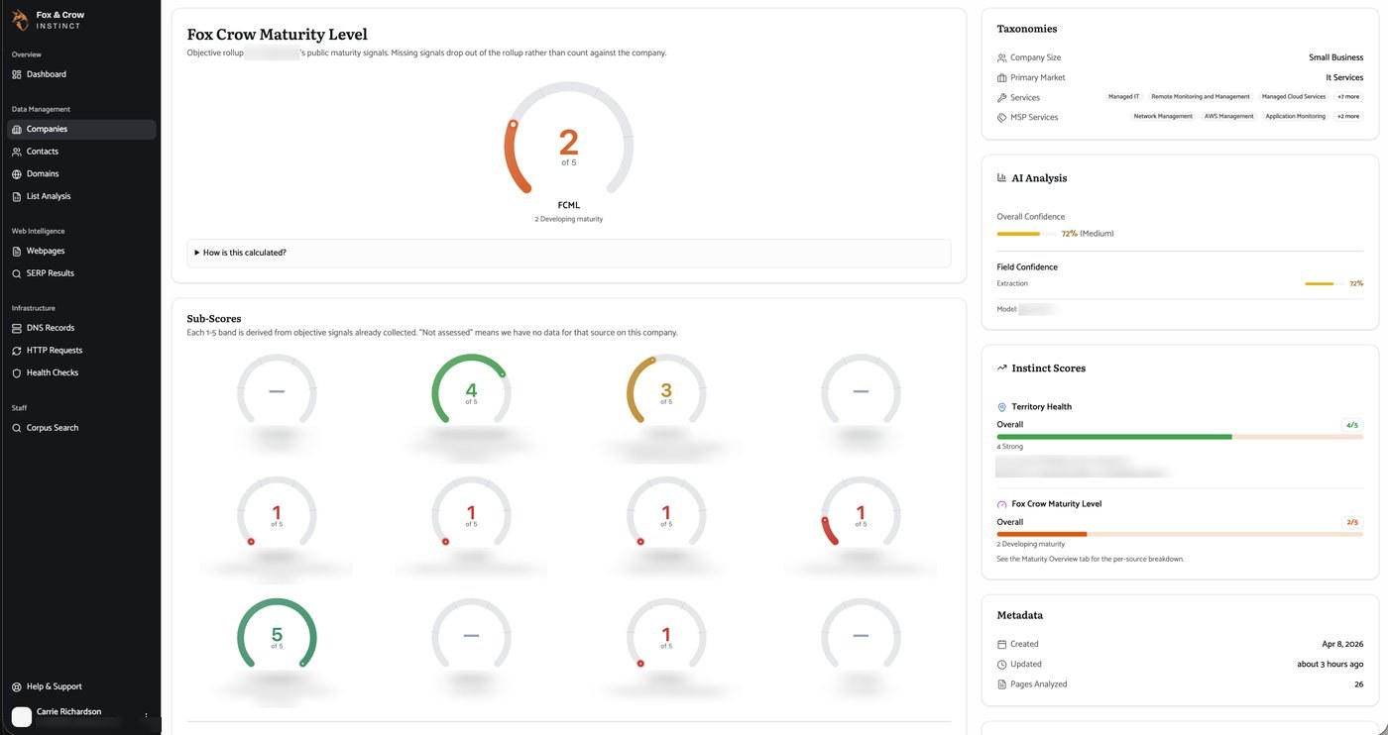Image resolution: width=1388 pixels, height=735 pixels.
Task: Click the Pages Analyzed value "26"
Action: pos(1358,684)
